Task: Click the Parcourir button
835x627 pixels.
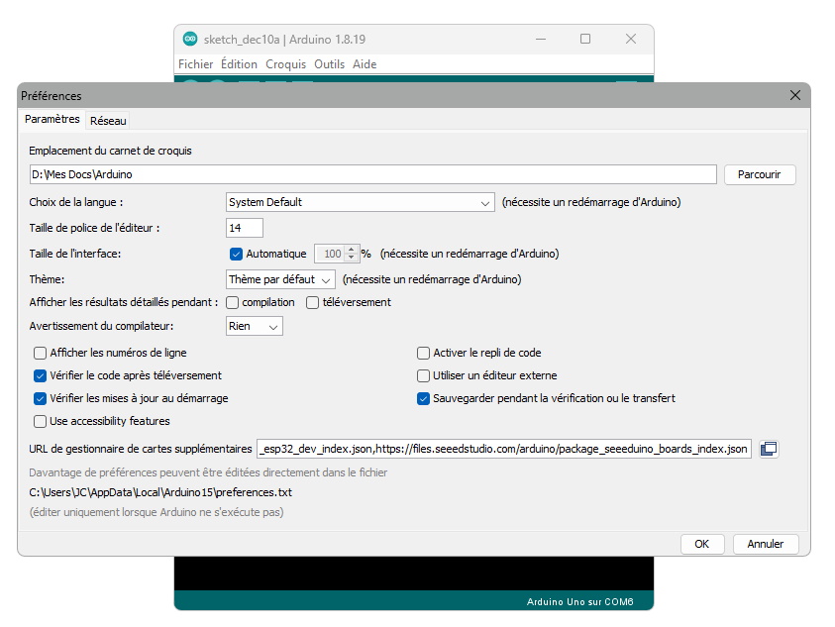Action: (x=760, y=174)
